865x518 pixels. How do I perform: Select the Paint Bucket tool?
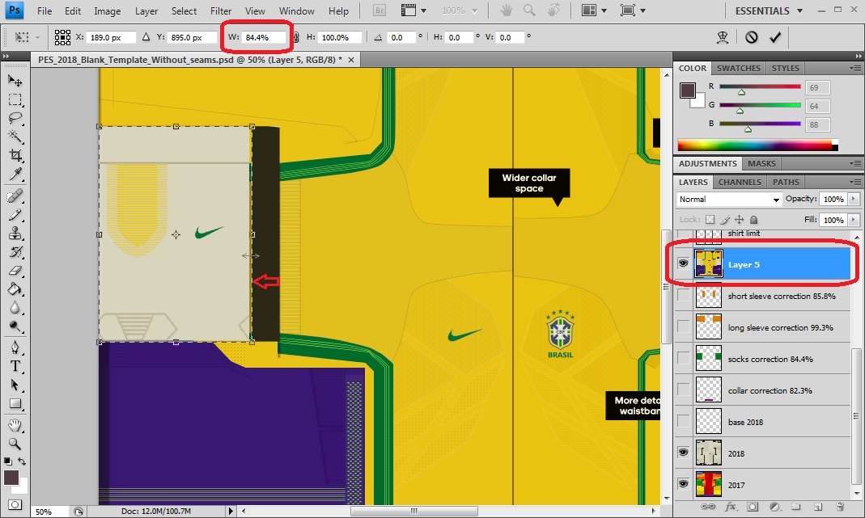tap(15, 289)
